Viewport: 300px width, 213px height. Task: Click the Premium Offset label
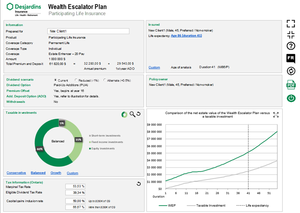[x=18, y=91]
